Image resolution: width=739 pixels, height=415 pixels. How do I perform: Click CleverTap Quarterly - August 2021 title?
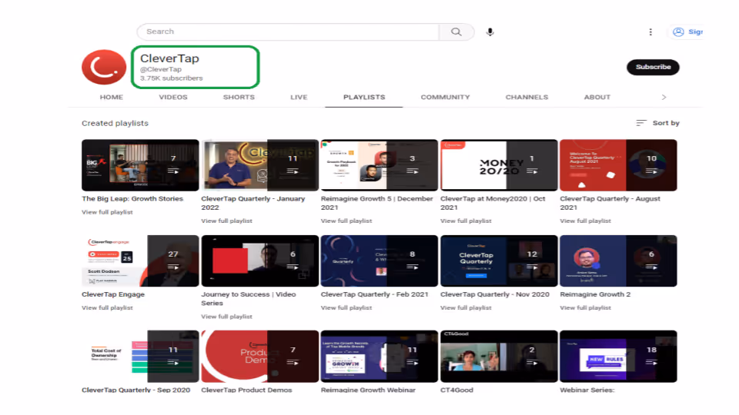pyautogui.click(x=610, y=203)
